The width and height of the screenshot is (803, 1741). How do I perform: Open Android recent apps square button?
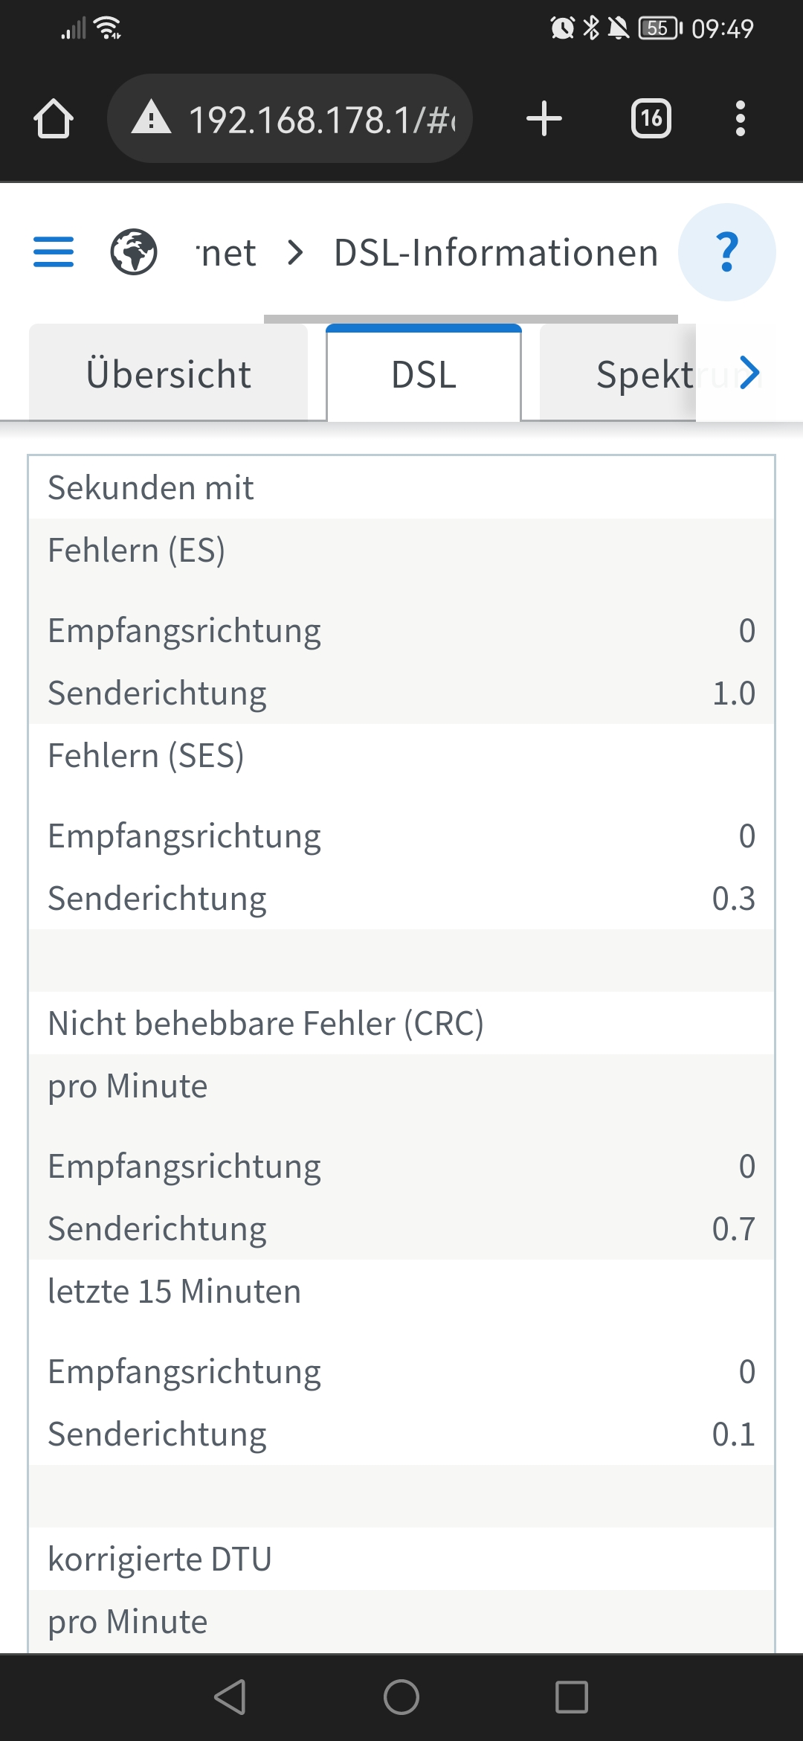pyautogui.click(x=571, y=1697)
